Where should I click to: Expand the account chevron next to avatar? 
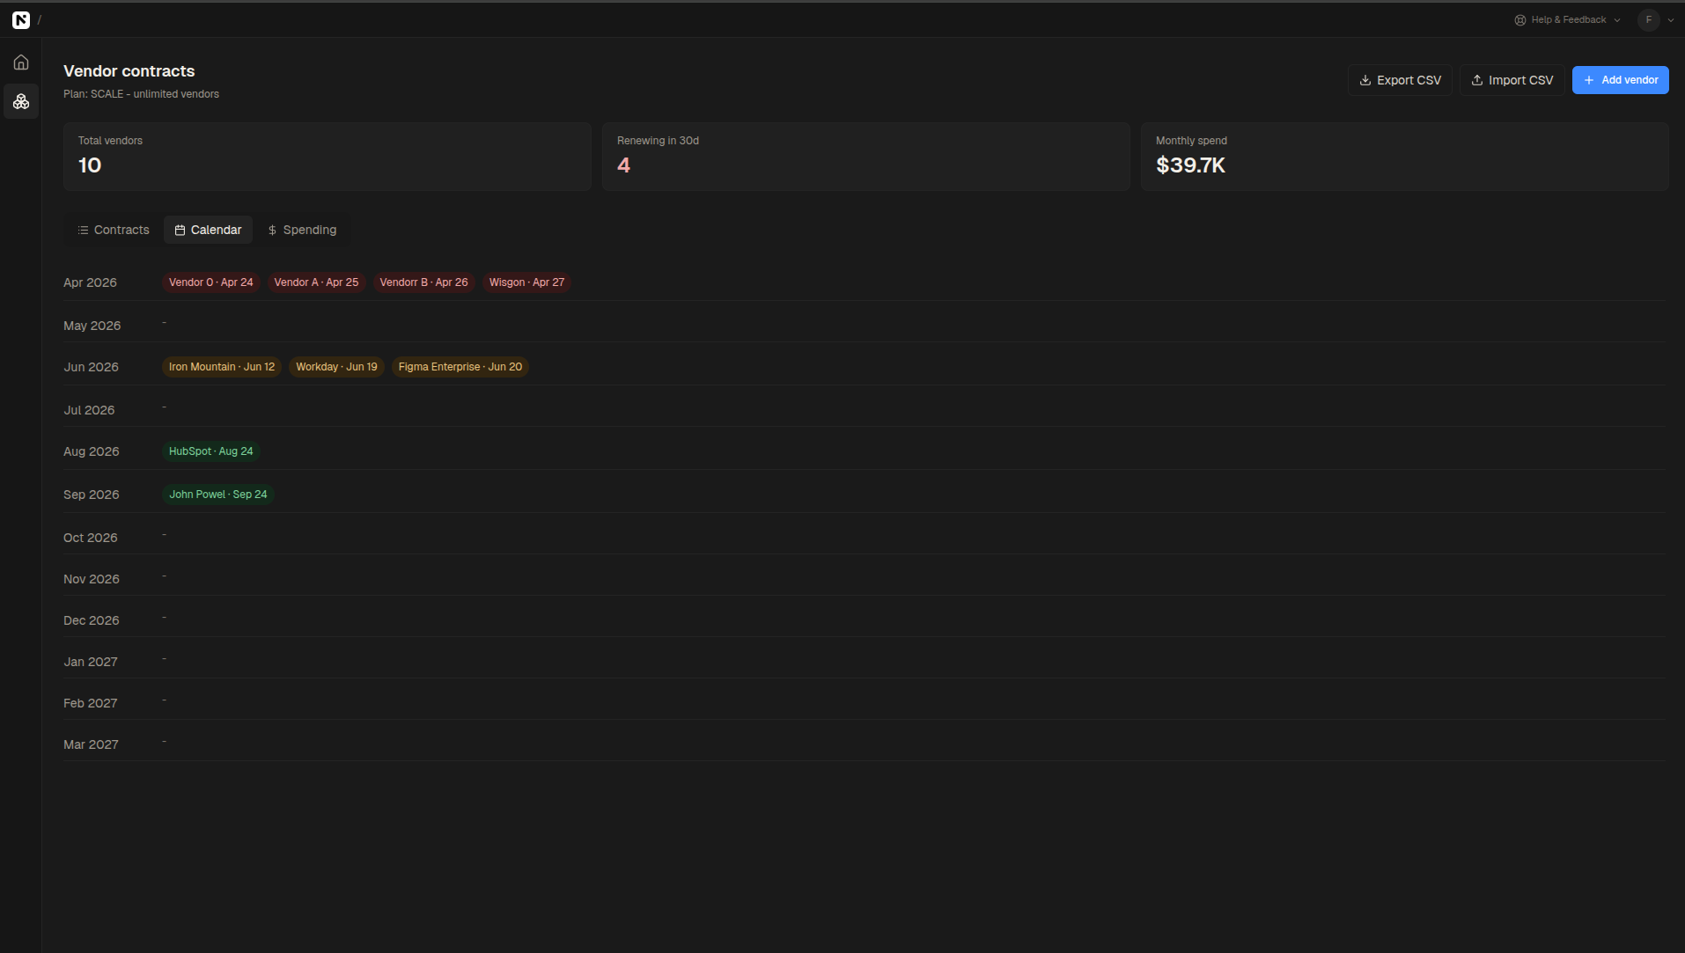click(1671, 20)
